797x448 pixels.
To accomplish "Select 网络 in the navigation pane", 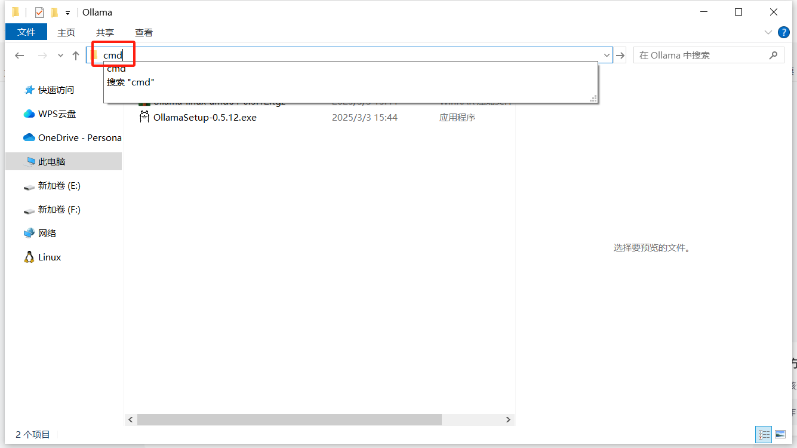I will click(47, 234).
